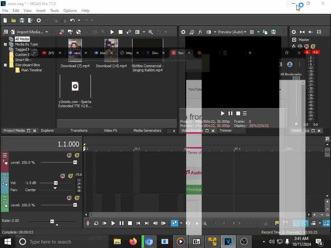Image resolution: width=331 pixels, height=248 pixels.
Task: Select the Download (7).mp4 thumbnail
Action: pos(75,50)
